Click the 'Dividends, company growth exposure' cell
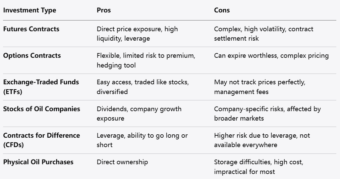This screenshot has width=340, height=179. (x=139, y=114)
